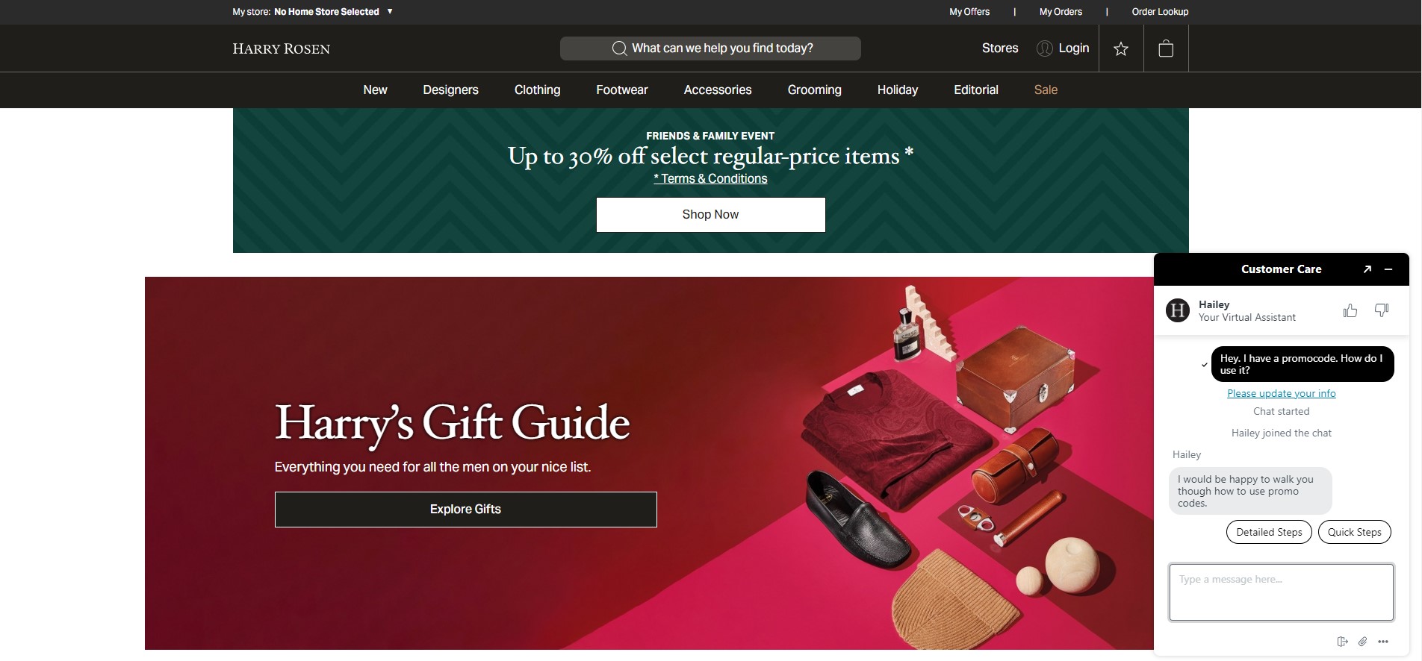Open the chat more options ellipsis

click(1383, 642)
